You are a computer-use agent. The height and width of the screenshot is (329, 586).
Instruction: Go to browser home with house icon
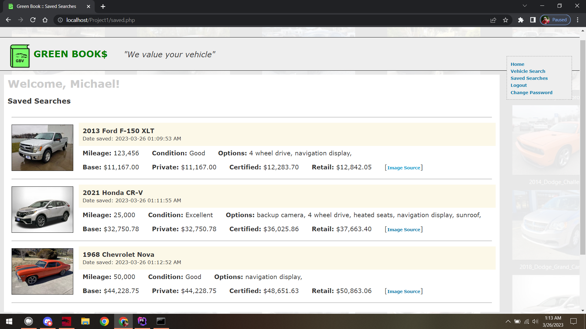pos(45,20)
